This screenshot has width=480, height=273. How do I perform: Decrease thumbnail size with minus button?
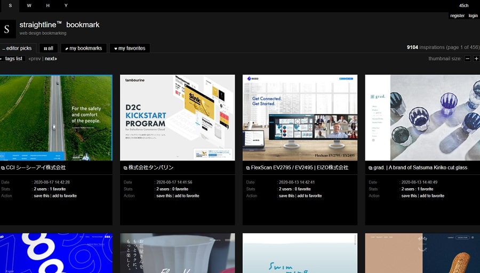pyautogui.click(x=467, y=59)
